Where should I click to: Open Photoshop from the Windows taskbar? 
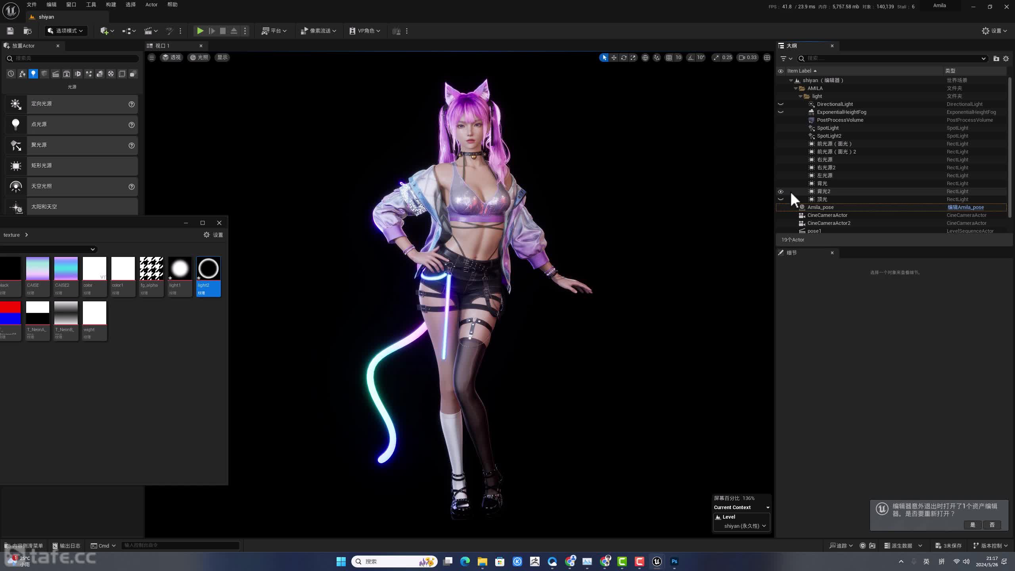pos(674,561)
